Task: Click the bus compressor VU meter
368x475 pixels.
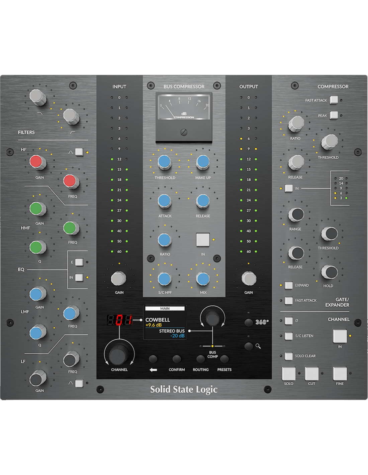Action: (x=184, y=107)
